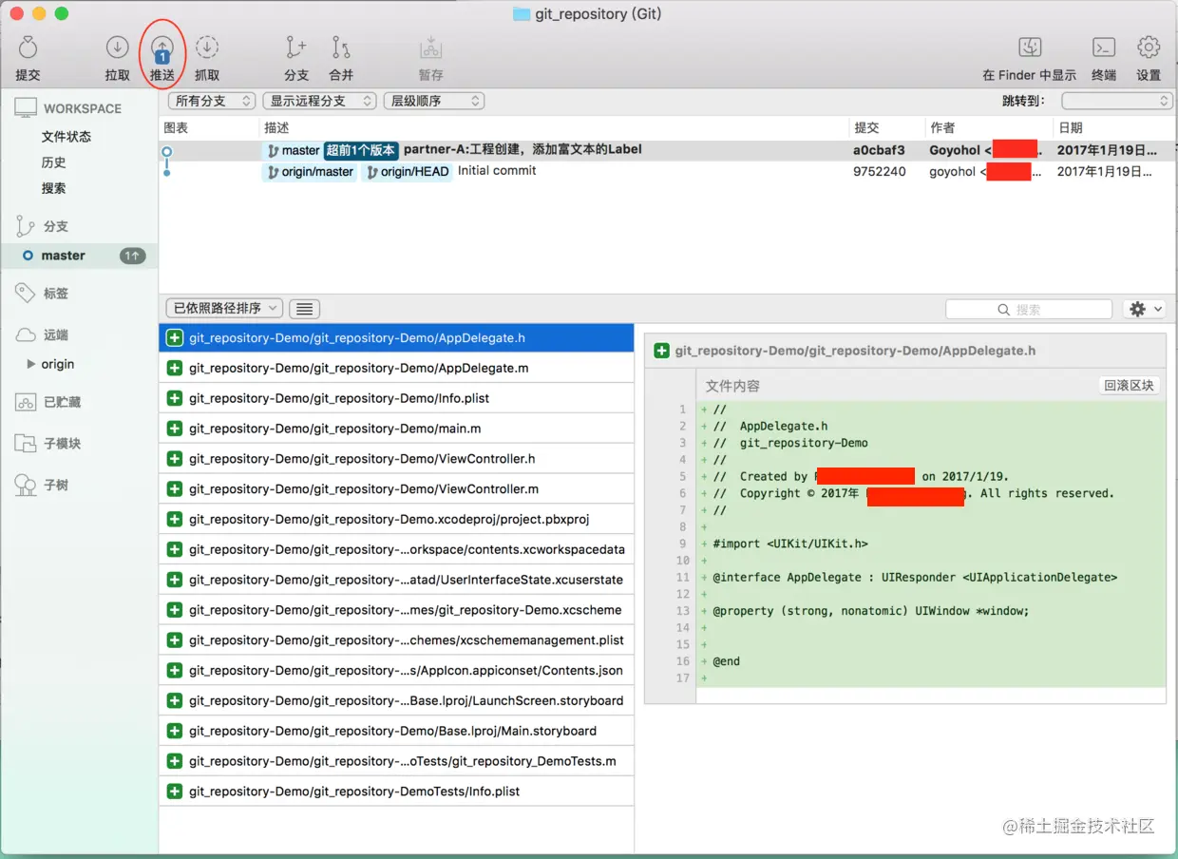Select commit partner-A:工程创建 row

click(x=668, y=150)
